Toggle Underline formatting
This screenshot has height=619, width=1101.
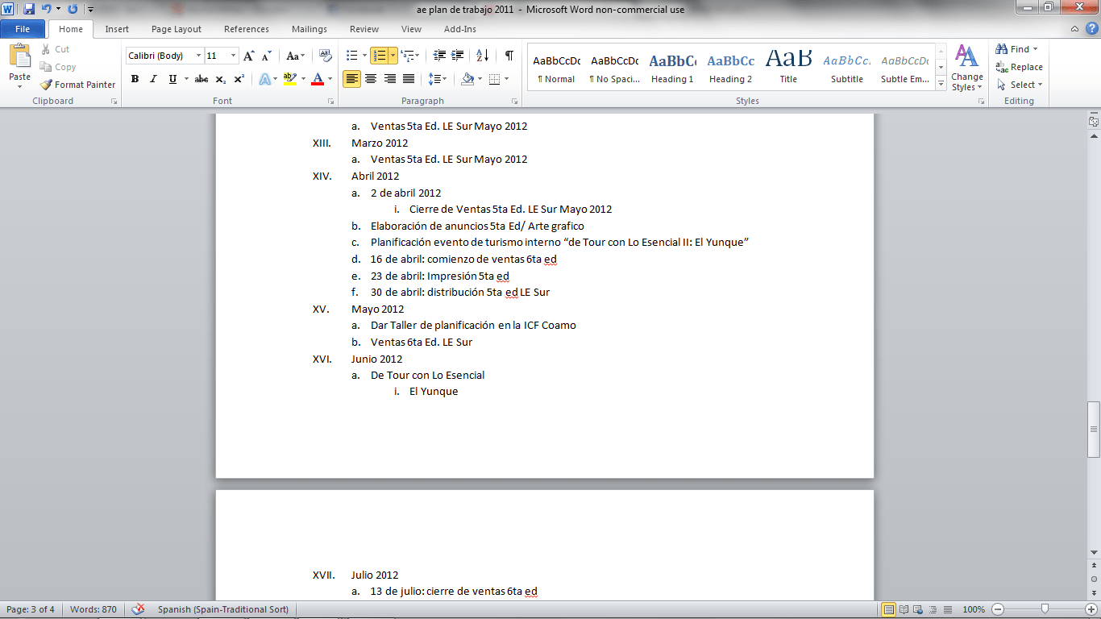(172, 79)
